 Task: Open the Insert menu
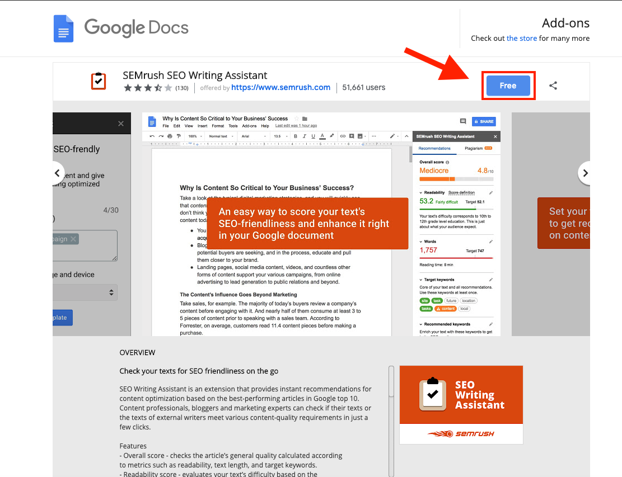click(x=202, y=126)
